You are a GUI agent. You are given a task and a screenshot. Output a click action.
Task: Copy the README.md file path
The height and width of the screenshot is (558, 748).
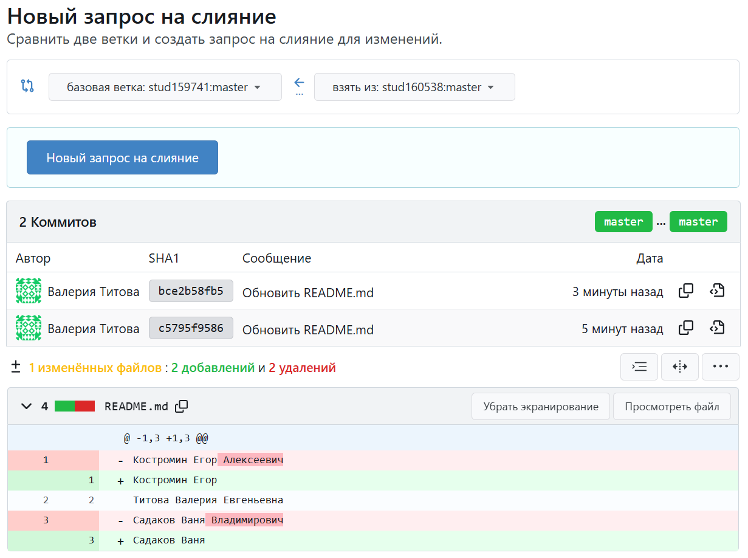point(182,406)
